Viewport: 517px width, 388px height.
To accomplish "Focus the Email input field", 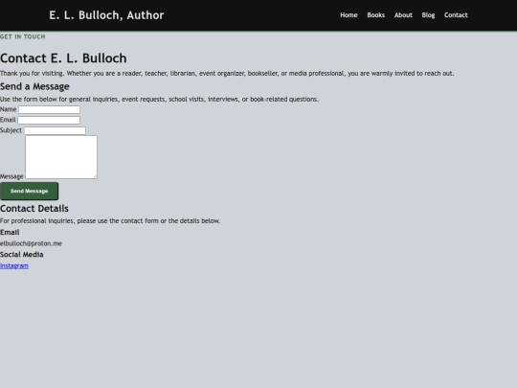I will click(x=49, y=120).
